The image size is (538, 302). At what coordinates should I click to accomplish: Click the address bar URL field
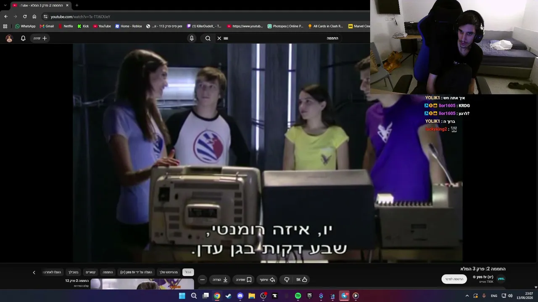click(x=206, y=16)
